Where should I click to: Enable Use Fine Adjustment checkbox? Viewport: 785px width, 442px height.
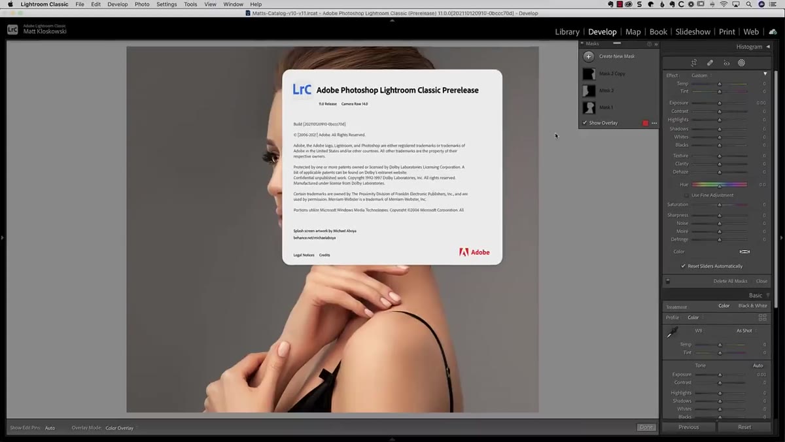pos(686,195)
